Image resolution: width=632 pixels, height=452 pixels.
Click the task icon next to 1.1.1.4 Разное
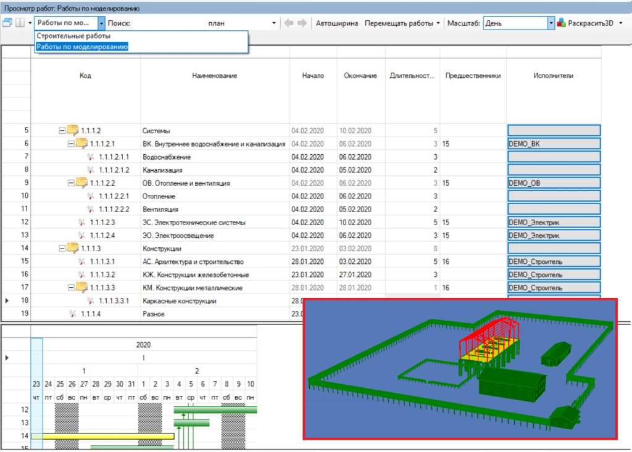click(x=73, y=314)
